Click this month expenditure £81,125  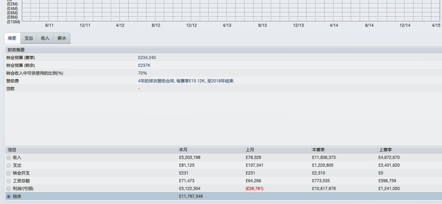(186, 165)
